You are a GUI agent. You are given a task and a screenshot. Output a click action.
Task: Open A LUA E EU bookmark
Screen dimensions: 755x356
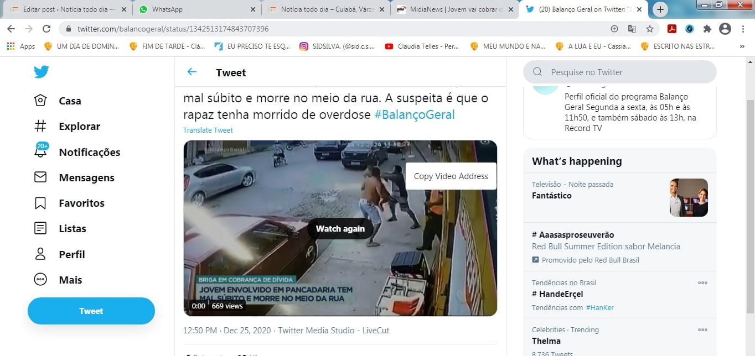pyautogui.click(x=593, y=46)
